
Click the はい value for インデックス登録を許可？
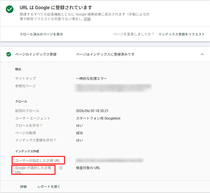(x=80, y=140)
